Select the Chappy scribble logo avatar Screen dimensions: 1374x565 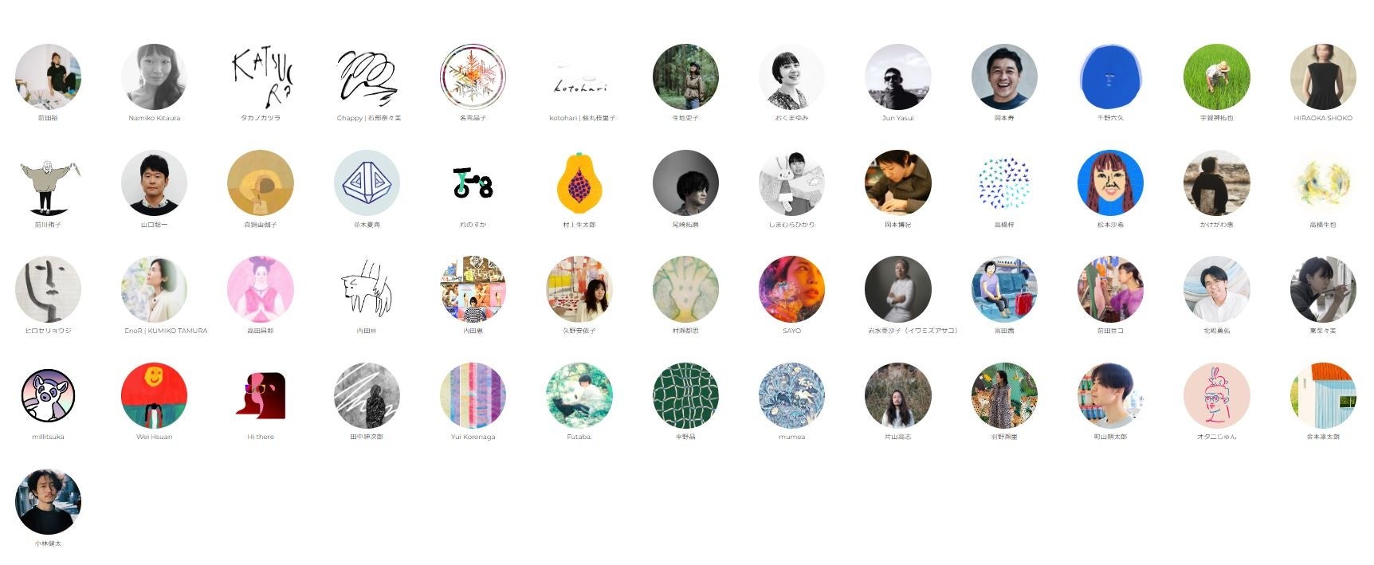click(367, 77)
